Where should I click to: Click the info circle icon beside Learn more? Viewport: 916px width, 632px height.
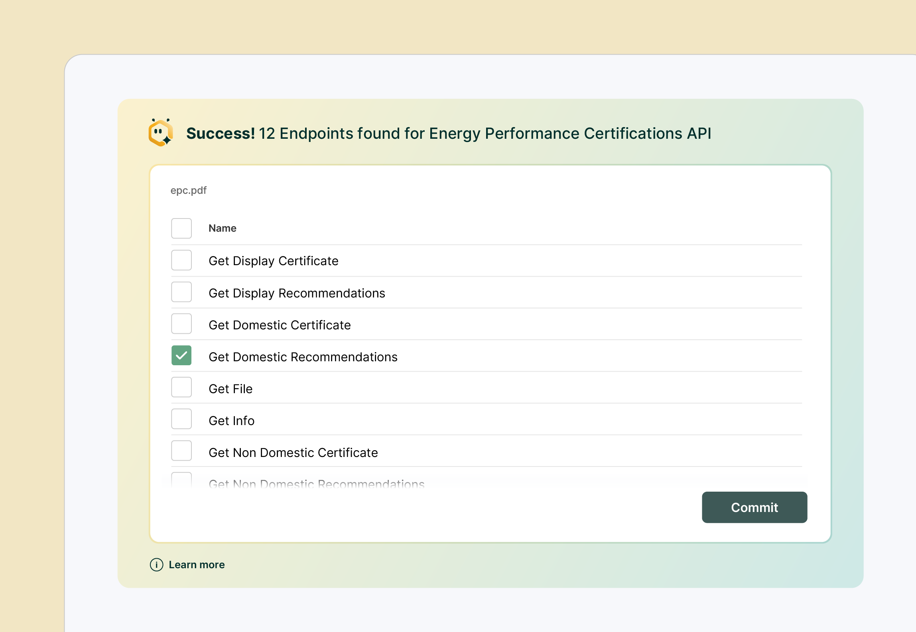click(156, 565)
